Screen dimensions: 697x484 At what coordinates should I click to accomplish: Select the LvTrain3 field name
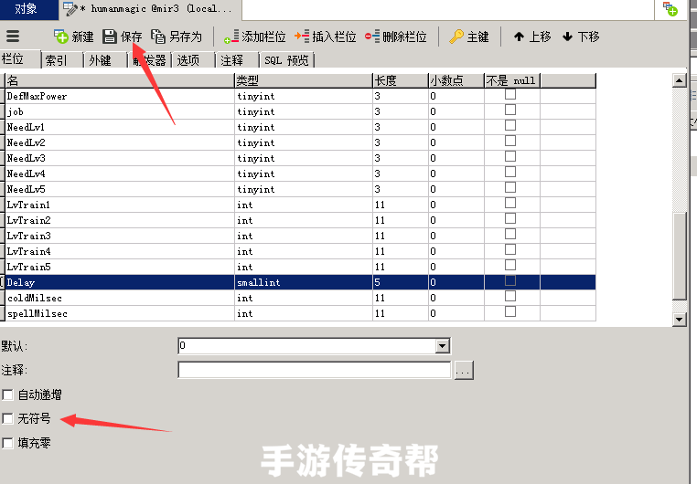pyautogui.click(x=29, y=236)
